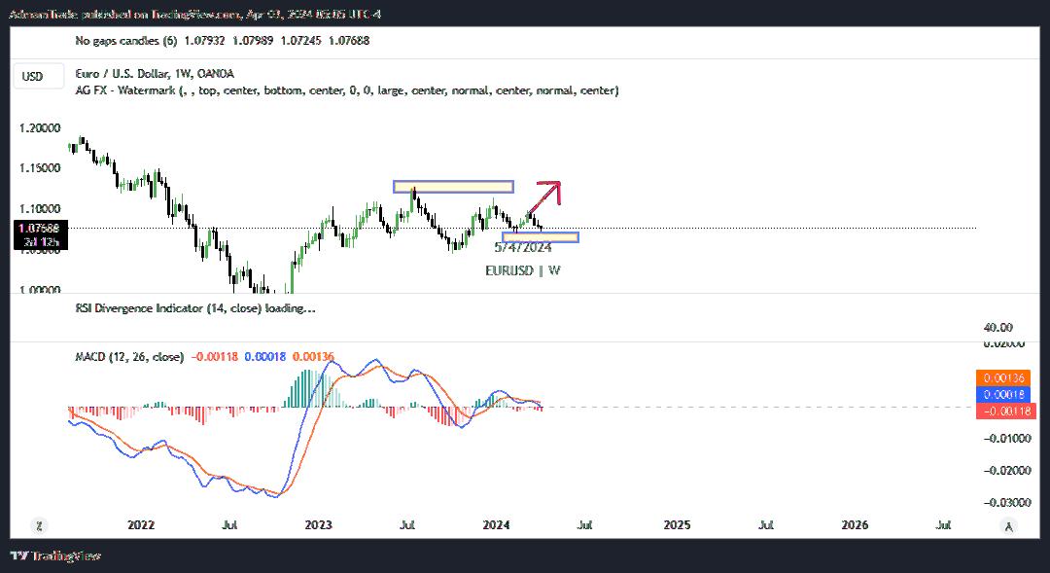The image size is (1050, 573).
Task: Click the orange 0.00136 MACD axis tag
Action: coord(1003,378)
